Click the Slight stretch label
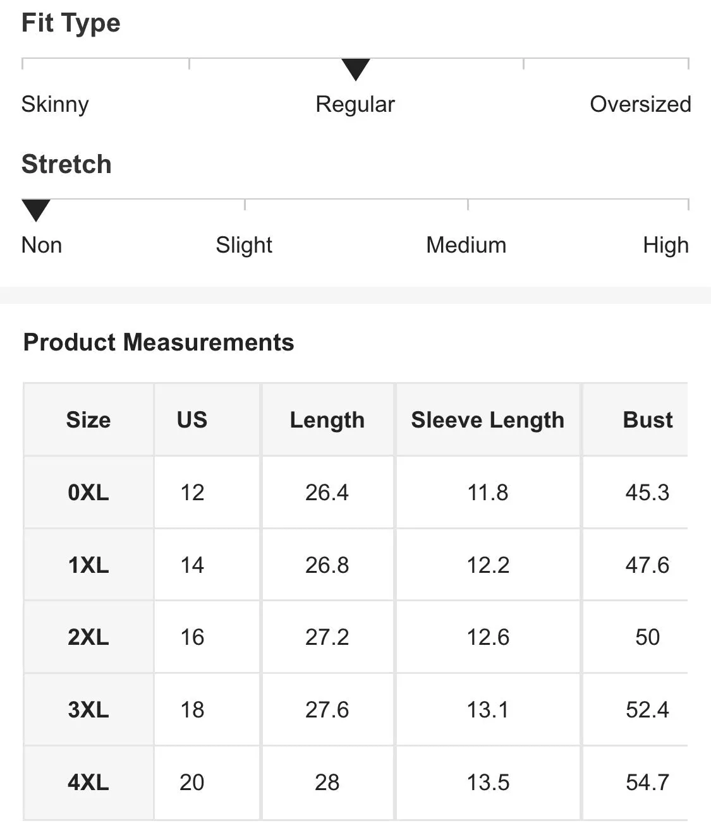Screen dimensions: 711x840 point(244,245)
